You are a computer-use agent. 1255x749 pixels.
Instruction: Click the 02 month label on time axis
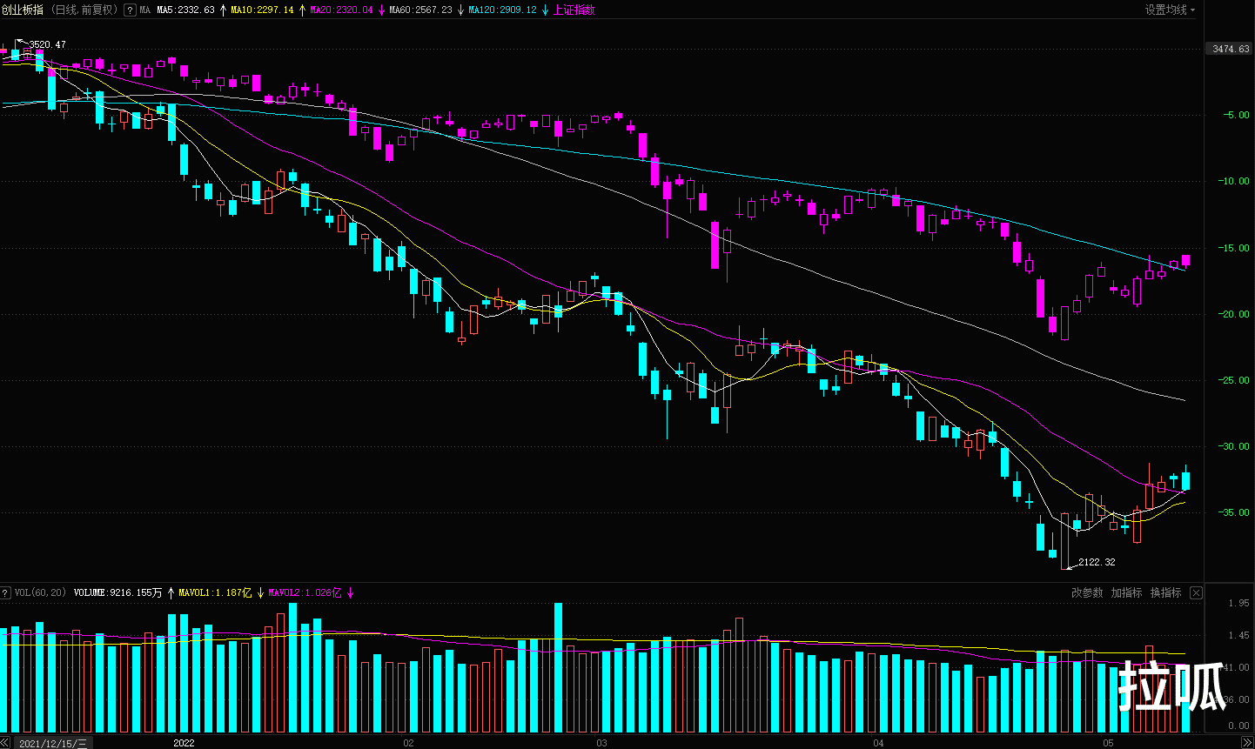pyautogui.click(x=408, y=742)
